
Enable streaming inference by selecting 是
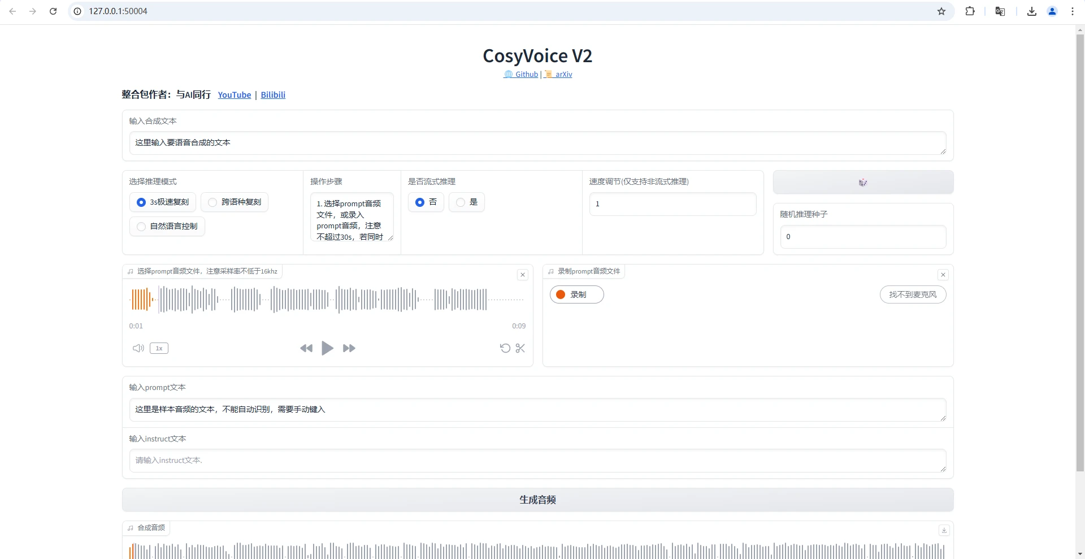467,202
